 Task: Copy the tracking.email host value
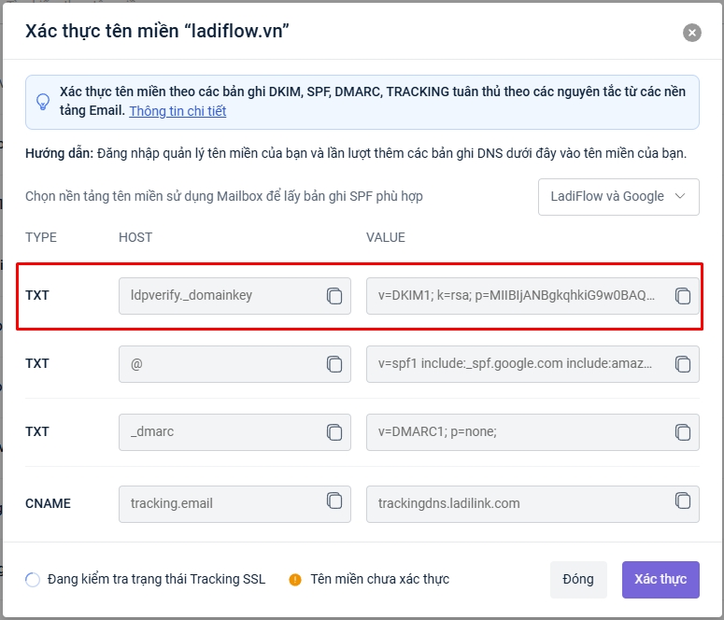coord(334,501)
